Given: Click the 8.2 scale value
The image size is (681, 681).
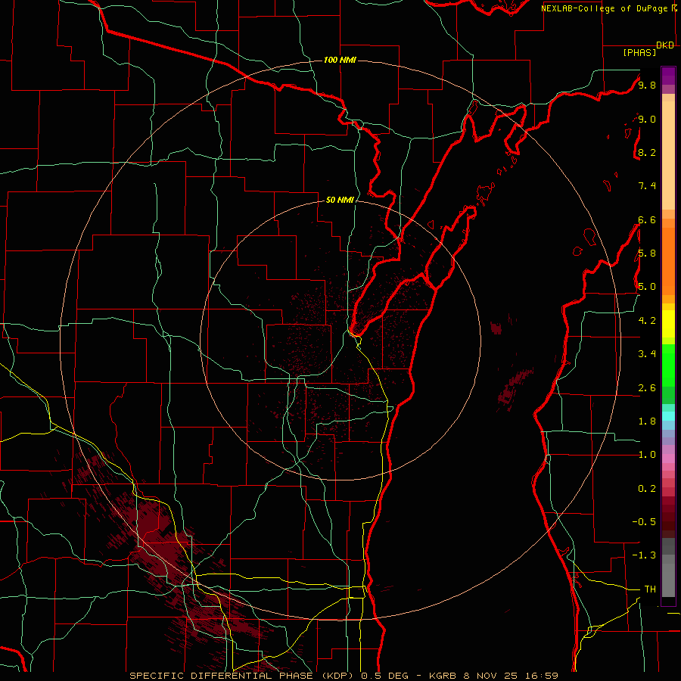Looking at the screenshot, I should click(647, 152).
